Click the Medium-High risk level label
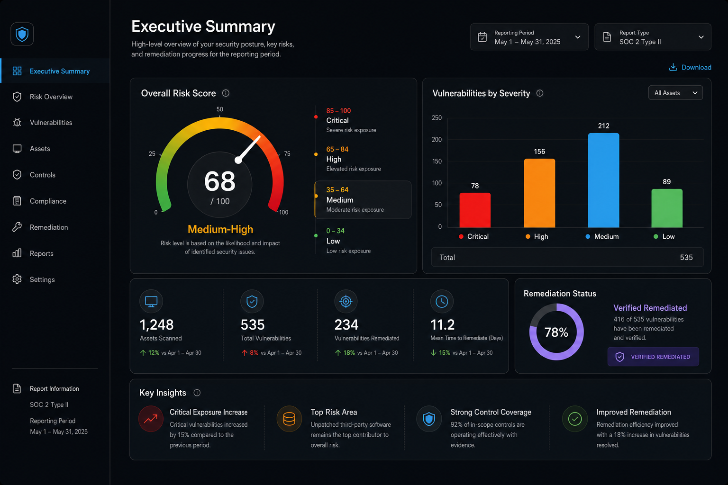 click(x=220, y=229)
